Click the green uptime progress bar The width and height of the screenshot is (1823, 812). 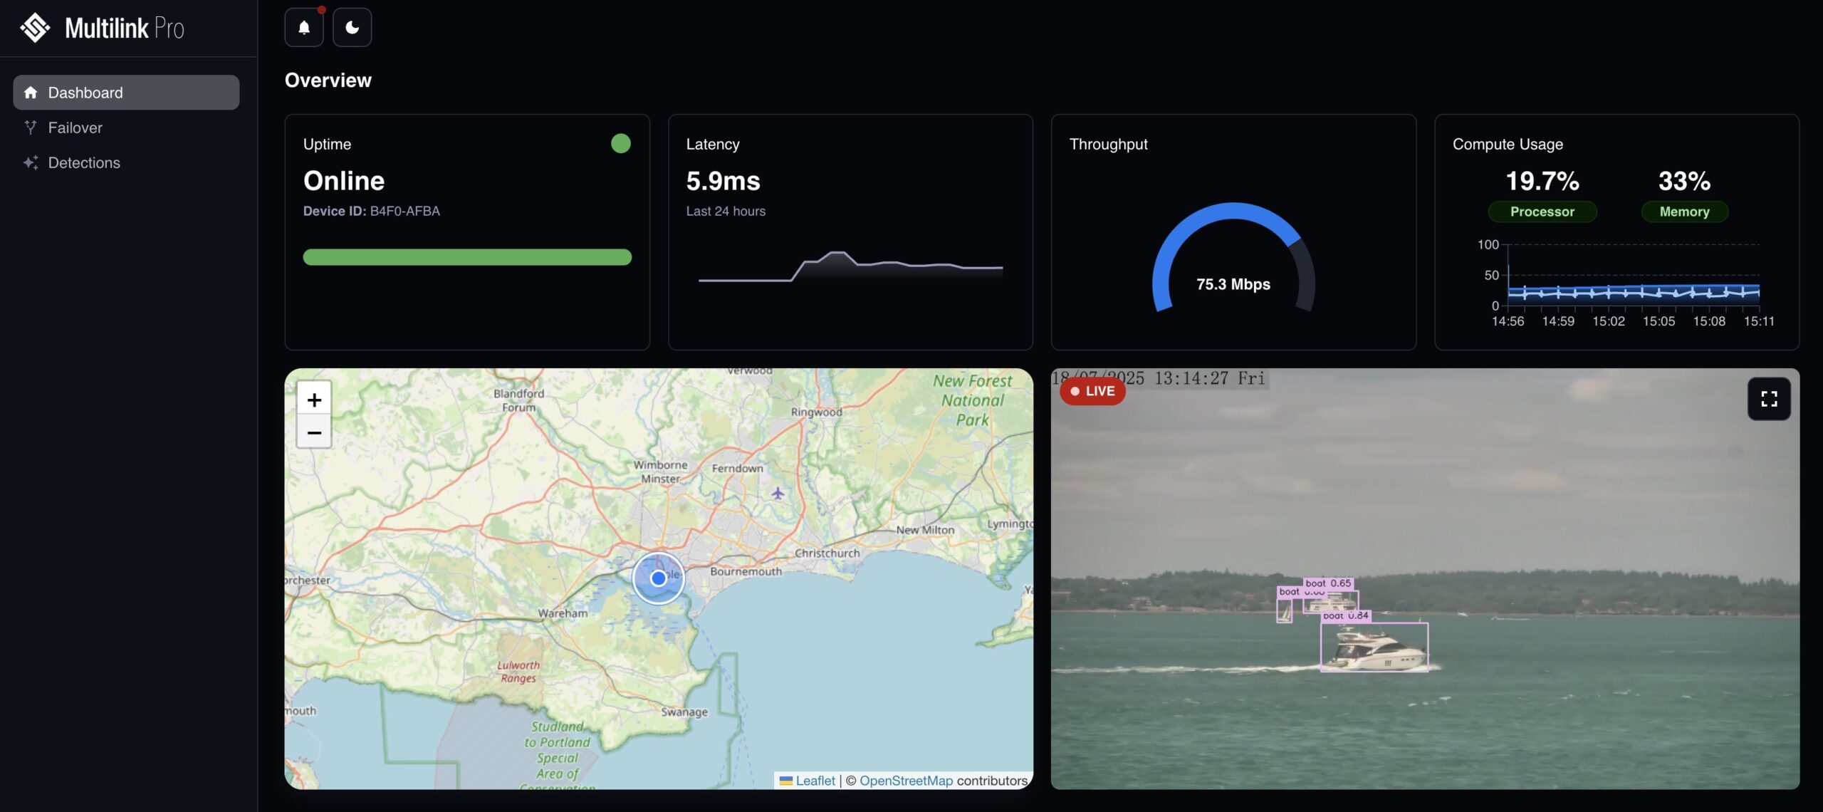pyautogui.click(x=467, y=257)
